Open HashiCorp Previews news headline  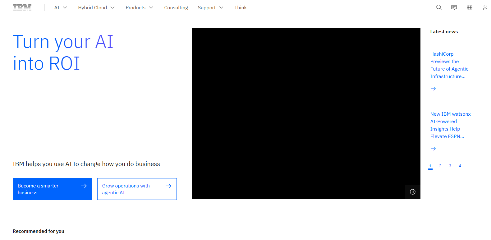tap(449, 65)
